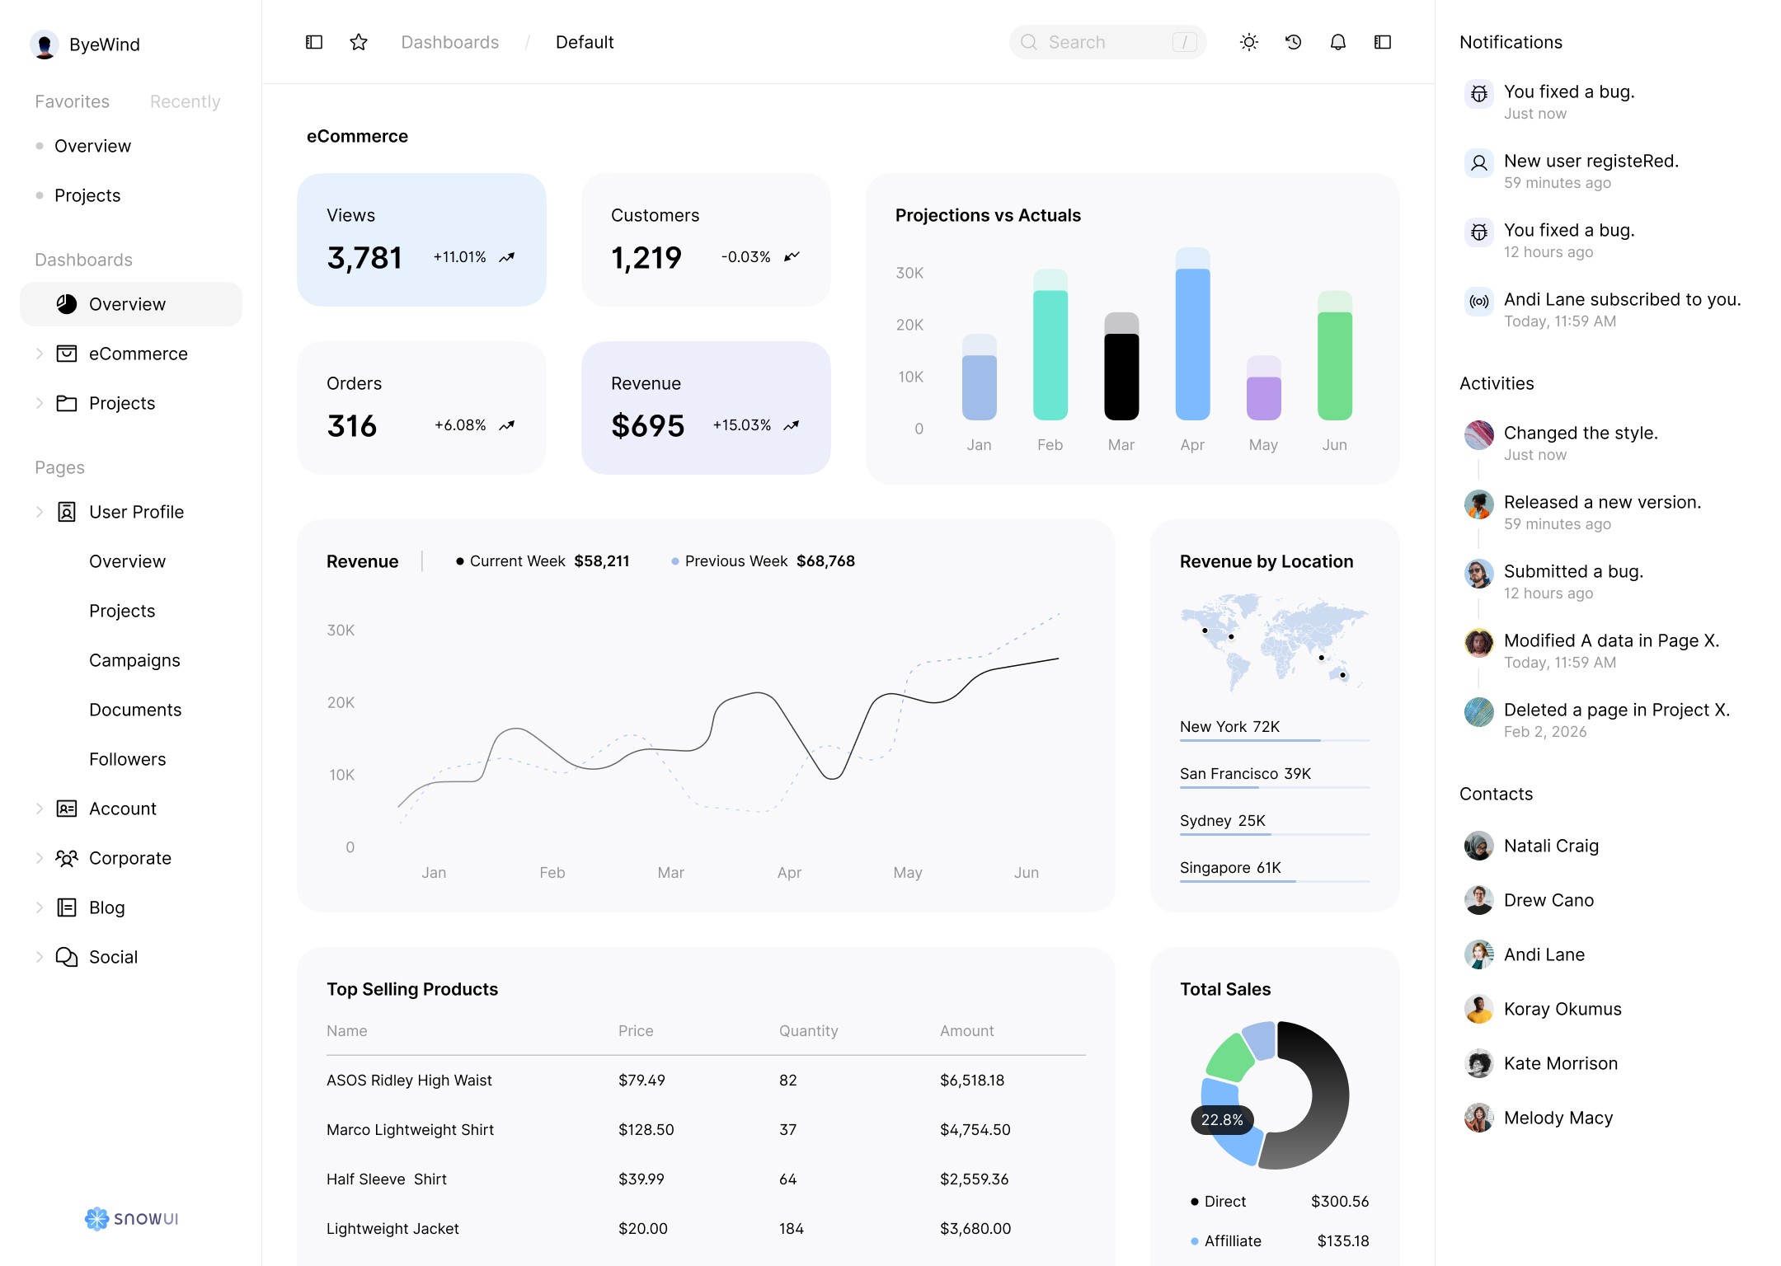Open the notifications bell icon
This screenshot has height=1266, width=1781.
(1337, 42)
